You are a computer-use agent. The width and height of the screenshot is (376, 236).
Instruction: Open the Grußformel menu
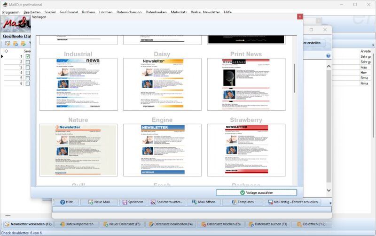69,12
